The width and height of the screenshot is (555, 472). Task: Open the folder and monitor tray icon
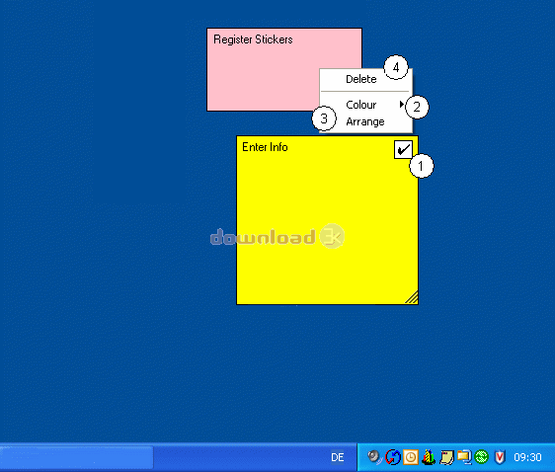pyautogui.click(x=464, y=457)
